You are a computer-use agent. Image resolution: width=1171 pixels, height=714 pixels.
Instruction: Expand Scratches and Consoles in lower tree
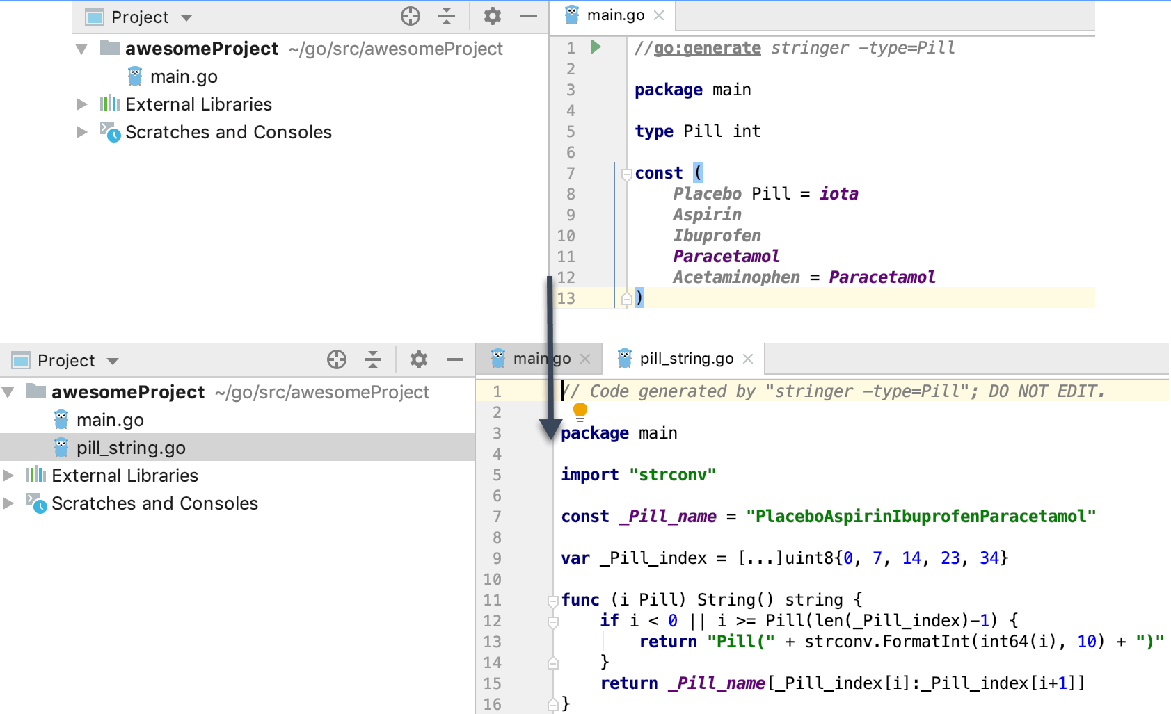click(8, 503)
